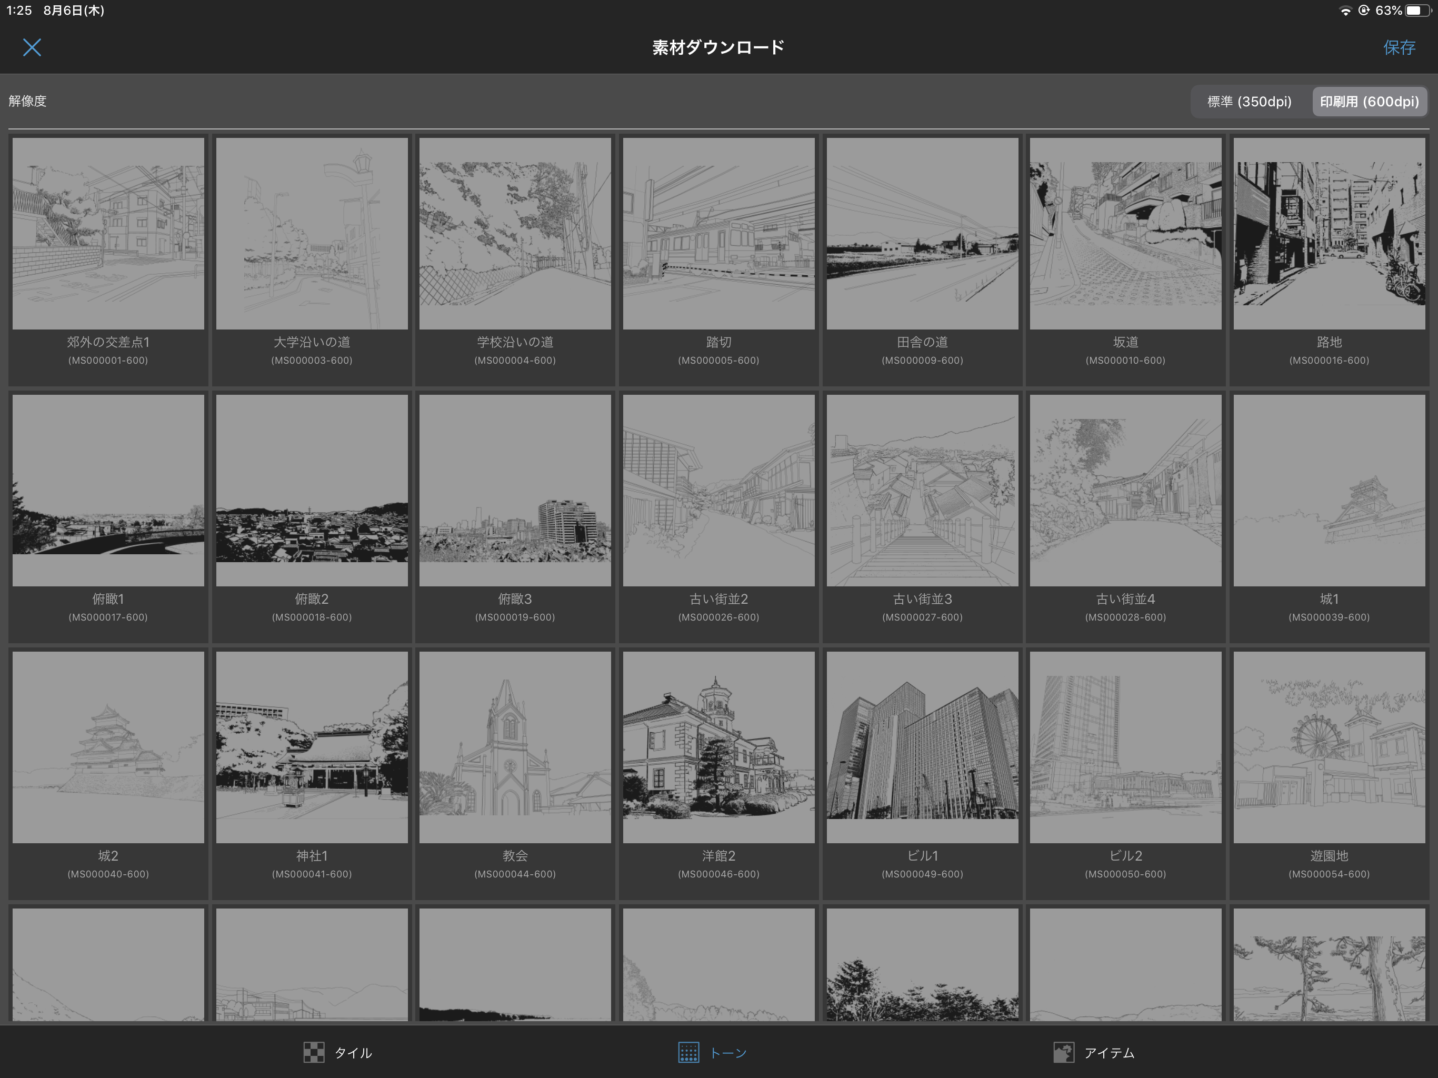Click the text MS000044-600
Screen dimensions: 1438x1078
pyautogui.click(x=515, y=874)
